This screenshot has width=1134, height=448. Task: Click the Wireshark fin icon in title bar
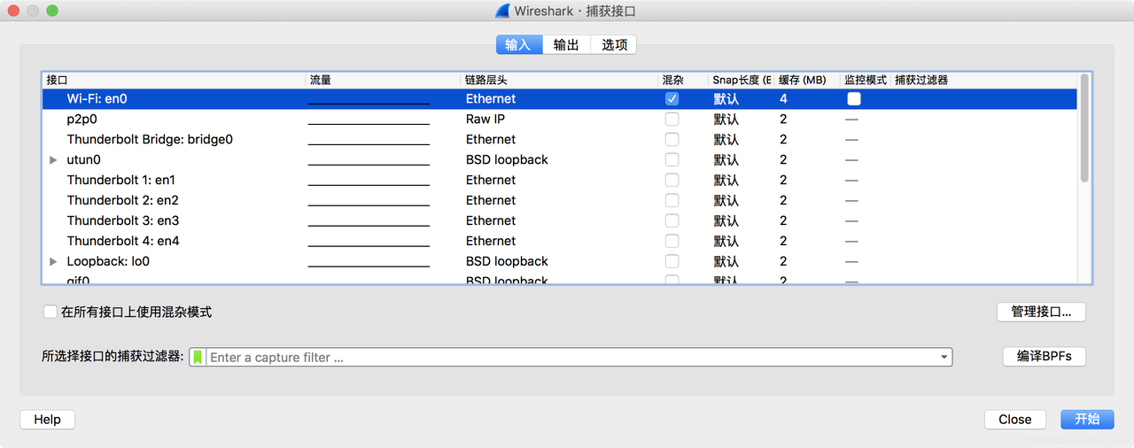(x=502, y=11)
